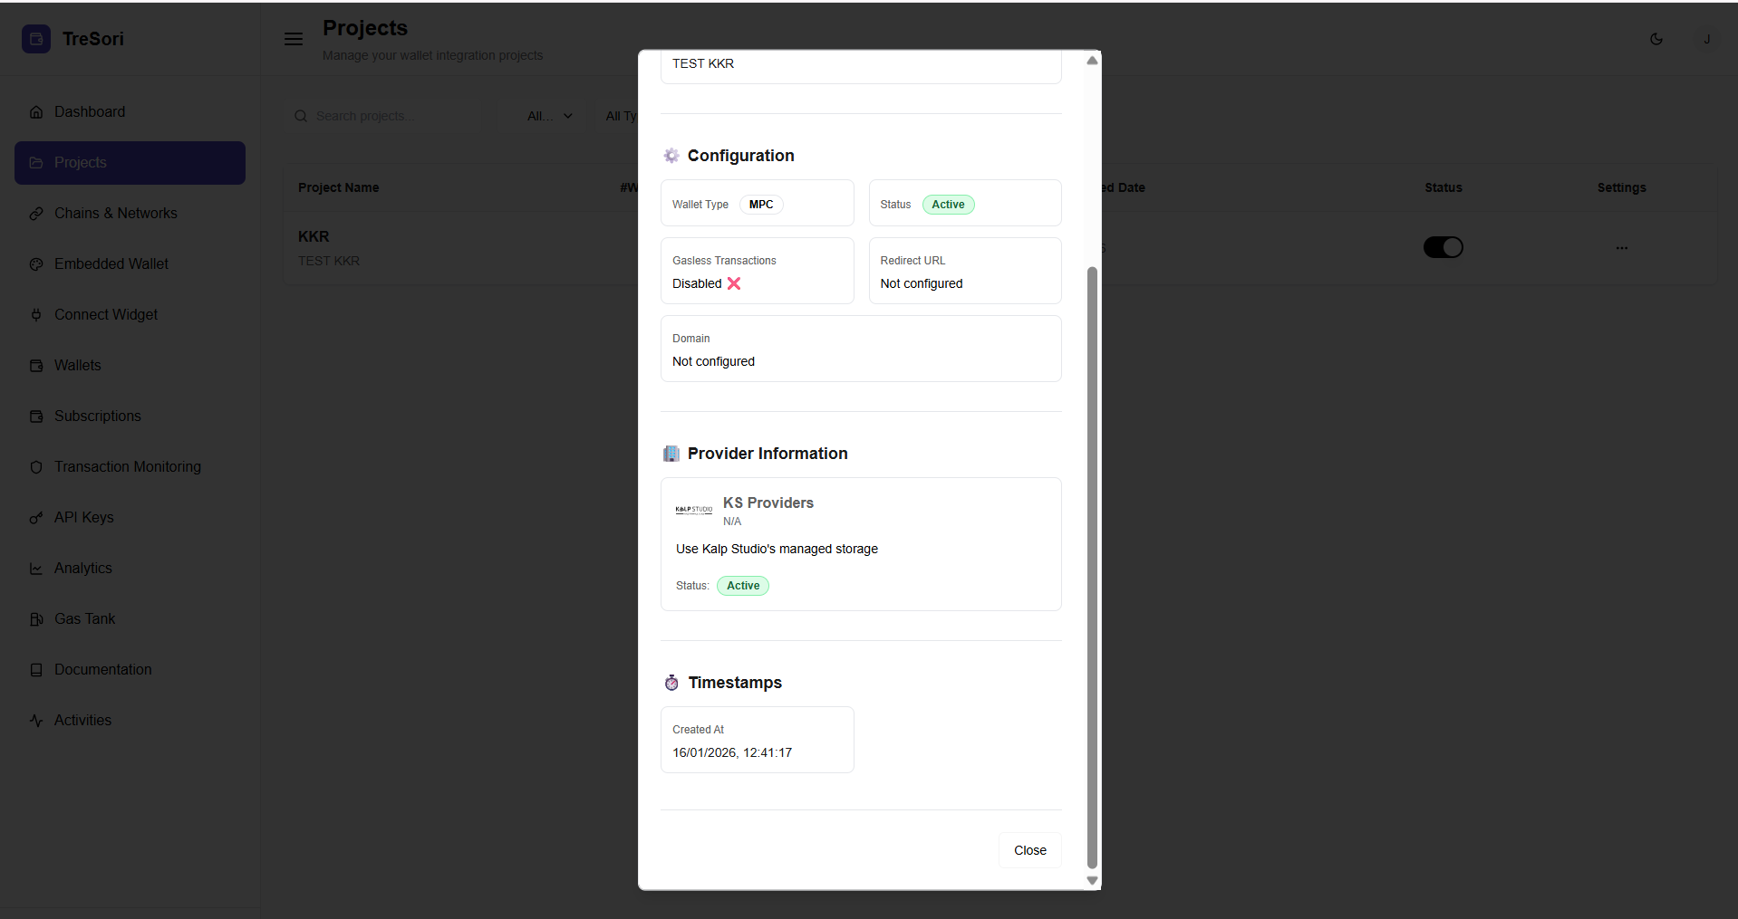
Task: Click the TreSori logo icon
Action: (x=36, y=39)
